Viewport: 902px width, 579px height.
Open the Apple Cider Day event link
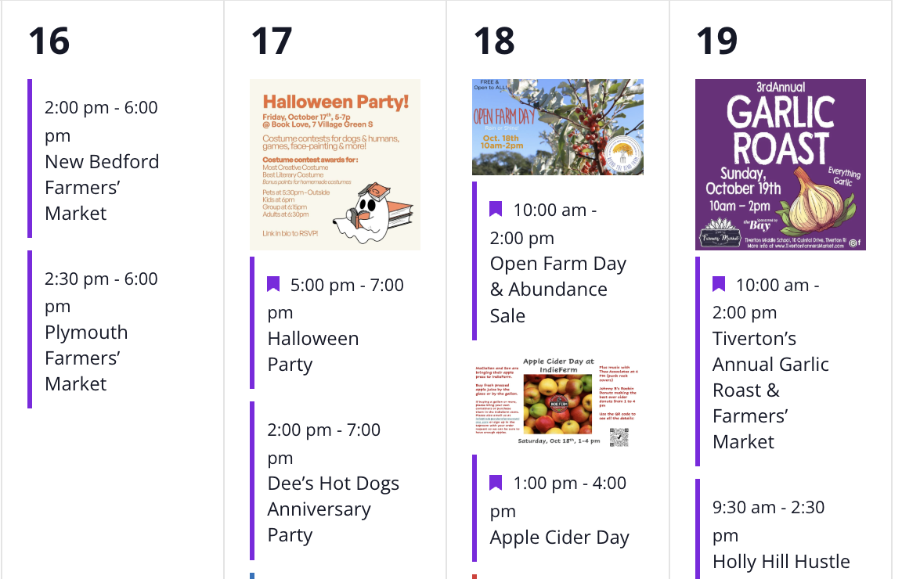coord(559,538)
